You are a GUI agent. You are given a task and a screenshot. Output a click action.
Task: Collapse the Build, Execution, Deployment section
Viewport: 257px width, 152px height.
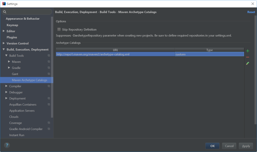(4, 49)
